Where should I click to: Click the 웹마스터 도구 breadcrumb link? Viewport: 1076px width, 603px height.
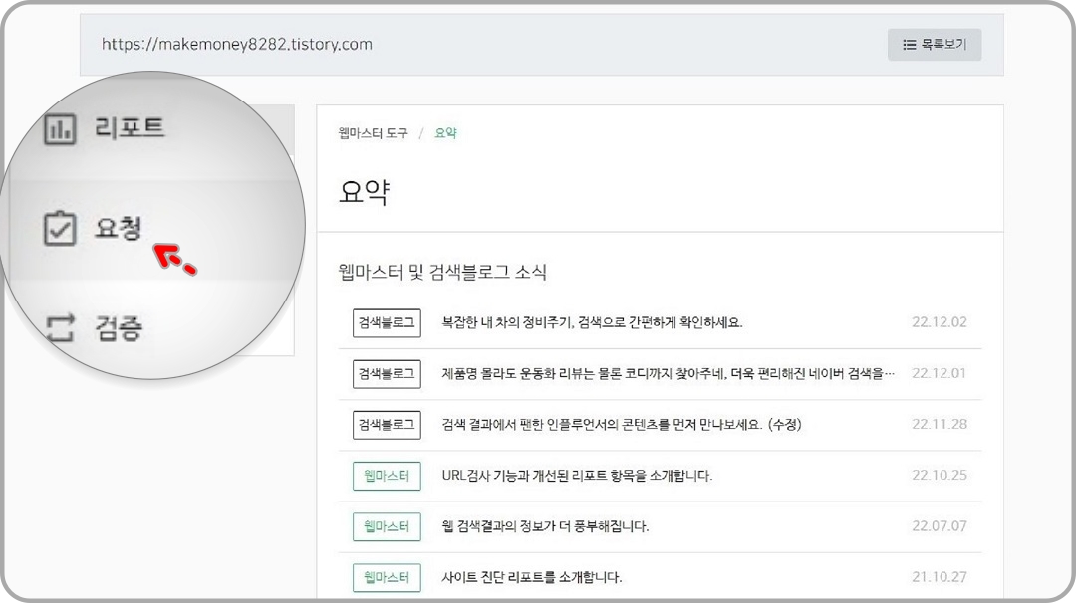(373, 133)
